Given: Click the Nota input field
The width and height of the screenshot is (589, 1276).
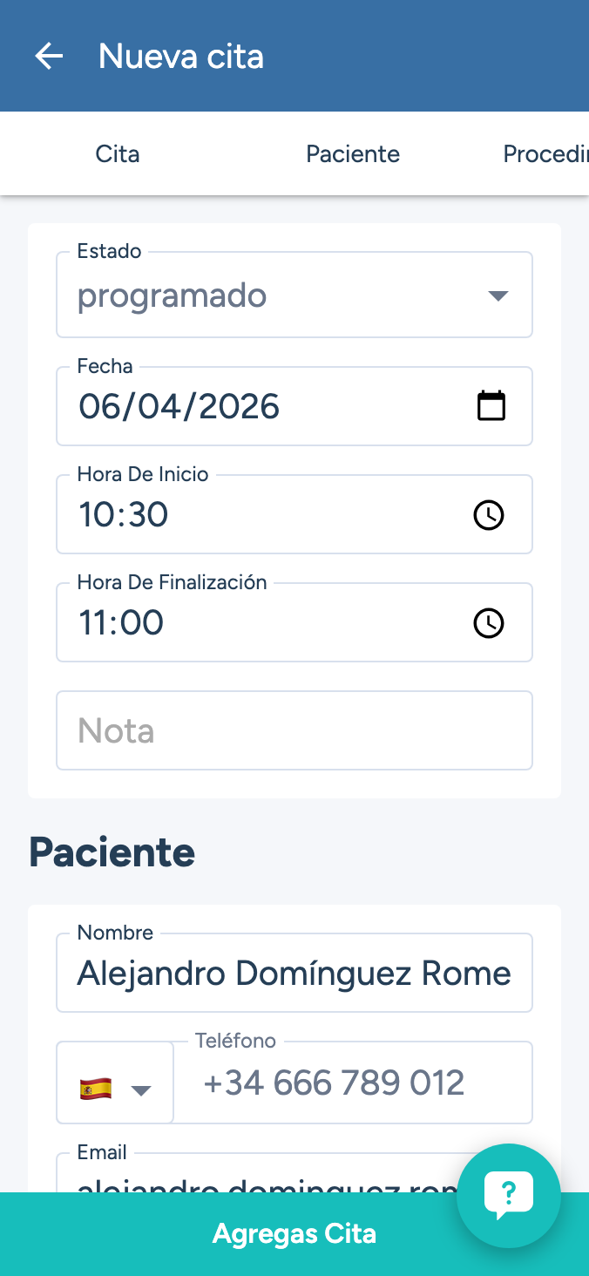Looking at the screenshot, I should (294, 730).
